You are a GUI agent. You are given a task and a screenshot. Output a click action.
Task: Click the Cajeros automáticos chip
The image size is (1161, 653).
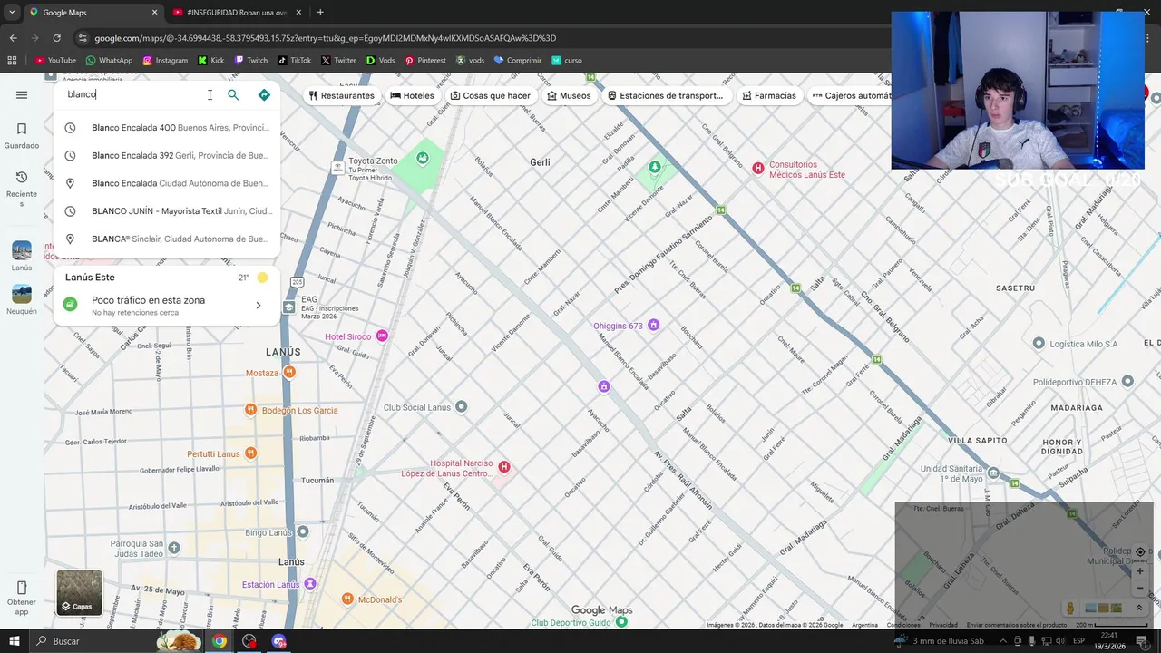(x=851, y=95)
